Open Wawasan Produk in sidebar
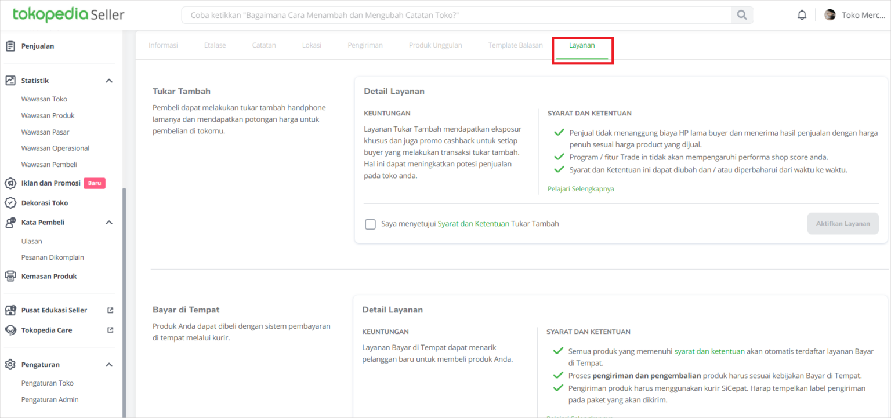This screenshot has height=418, width=891. pyautogui.click(x=48, y=115)
